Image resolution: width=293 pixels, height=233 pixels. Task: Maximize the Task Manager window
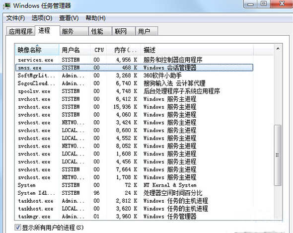coord(264,4)
